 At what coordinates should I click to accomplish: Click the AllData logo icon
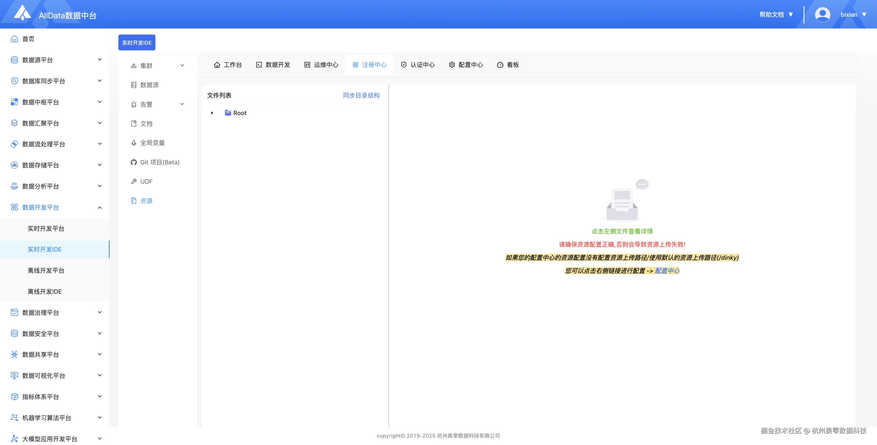click(x=22, y=13)
